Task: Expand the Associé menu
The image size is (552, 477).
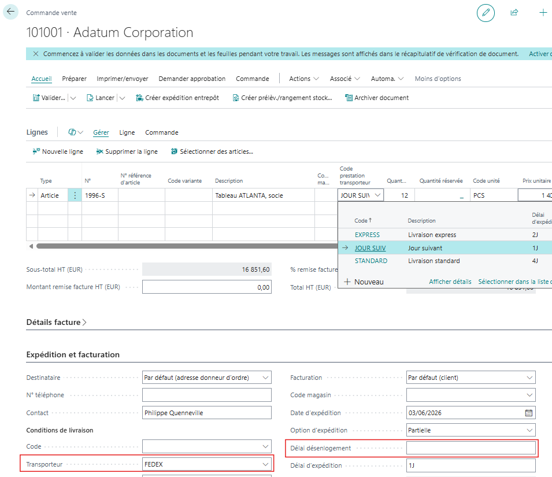Action: pyautogui.click(x=344, y=79)
